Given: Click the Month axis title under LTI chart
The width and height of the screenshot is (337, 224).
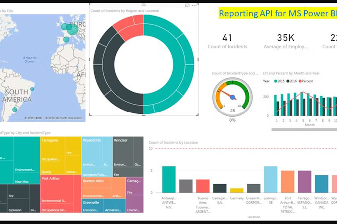Looking at the screenshot, I should coord(309,125).
